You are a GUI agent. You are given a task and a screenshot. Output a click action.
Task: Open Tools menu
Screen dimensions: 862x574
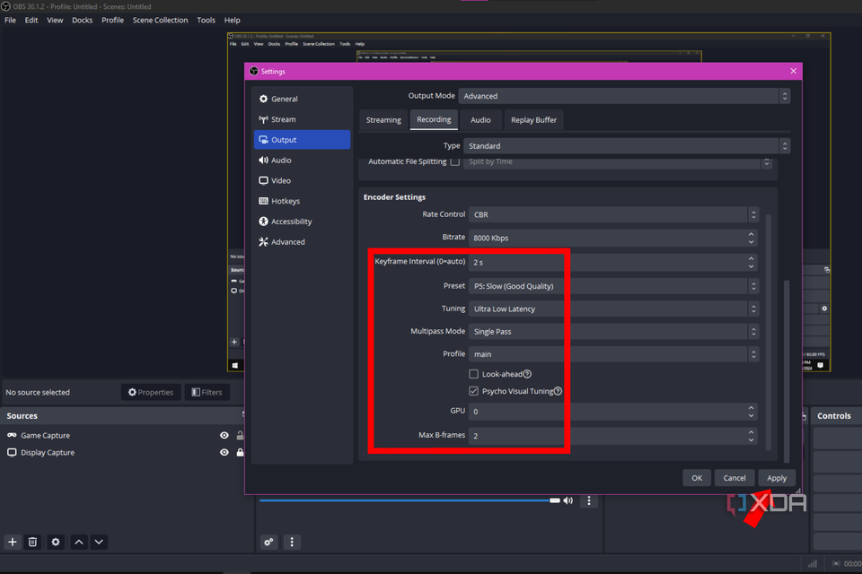pyautogui.click(x=207, y=20)
